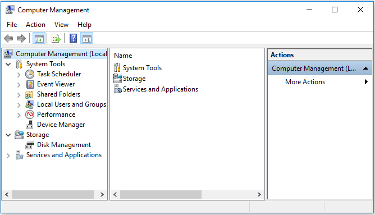375x215 pixels.
Task: Click right arrow of center pane scrollbar
Action: point(259,194)
